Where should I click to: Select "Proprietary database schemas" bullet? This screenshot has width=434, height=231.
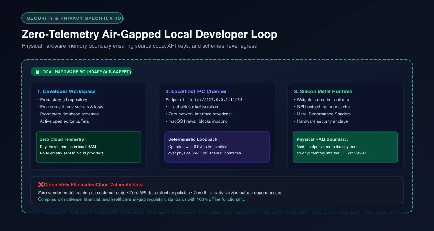pos(68,114)
